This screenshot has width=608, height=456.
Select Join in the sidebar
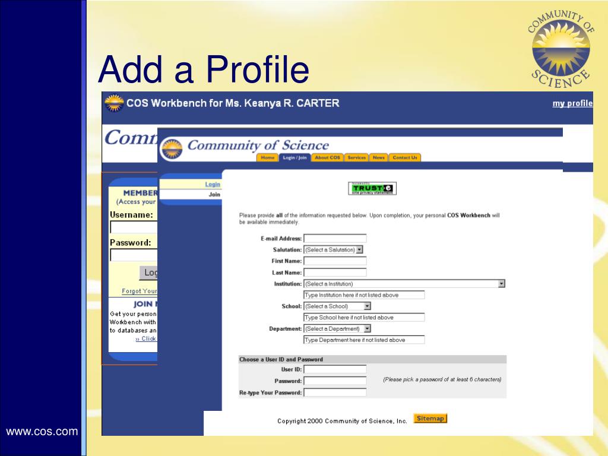point(214,194)
